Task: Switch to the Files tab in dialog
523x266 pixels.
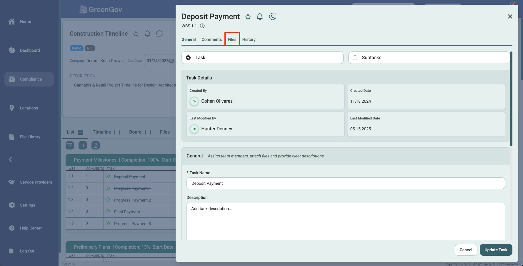Action: [232, 39]
